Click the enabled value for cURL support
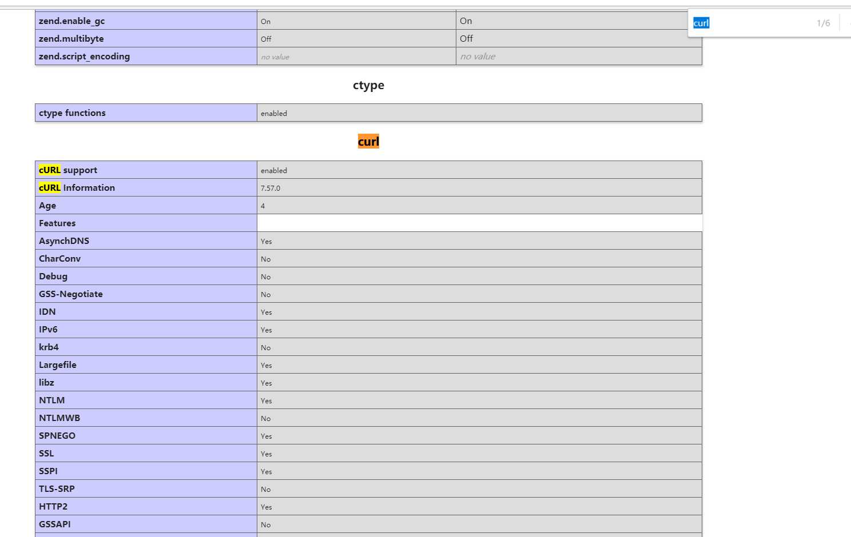 [274, 171]
